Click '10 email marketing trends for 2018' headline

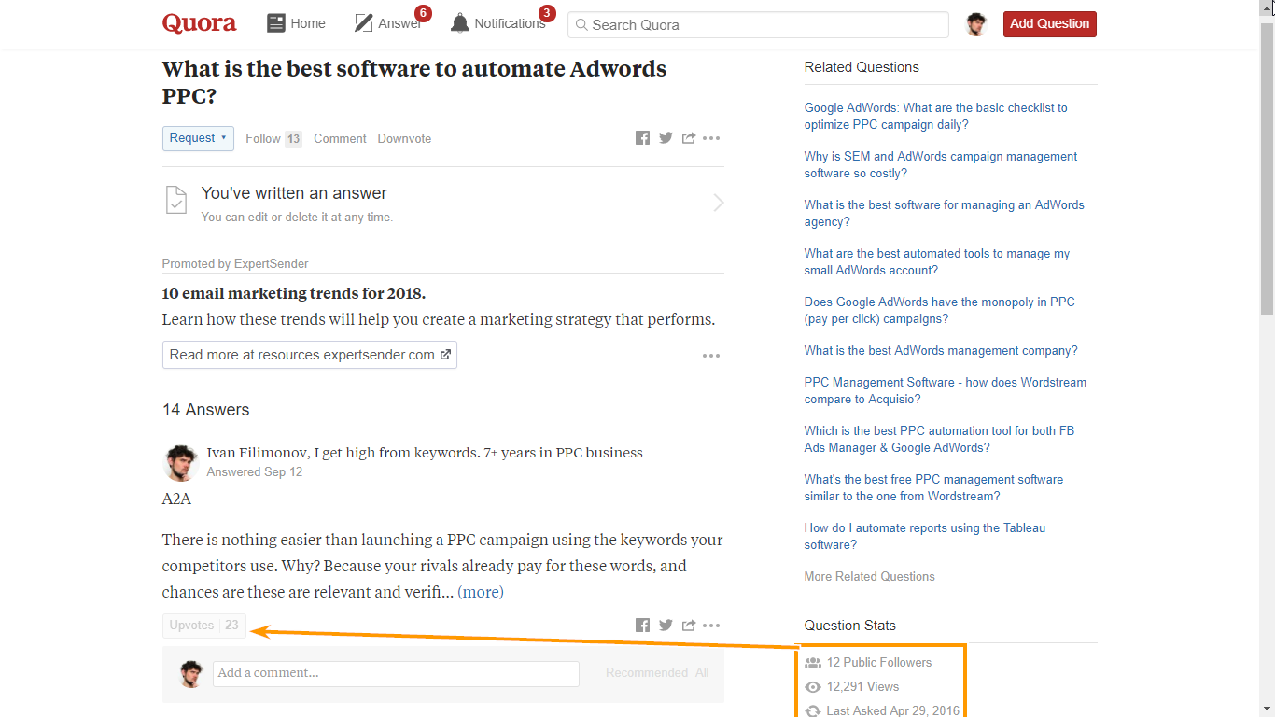point(294,293)
